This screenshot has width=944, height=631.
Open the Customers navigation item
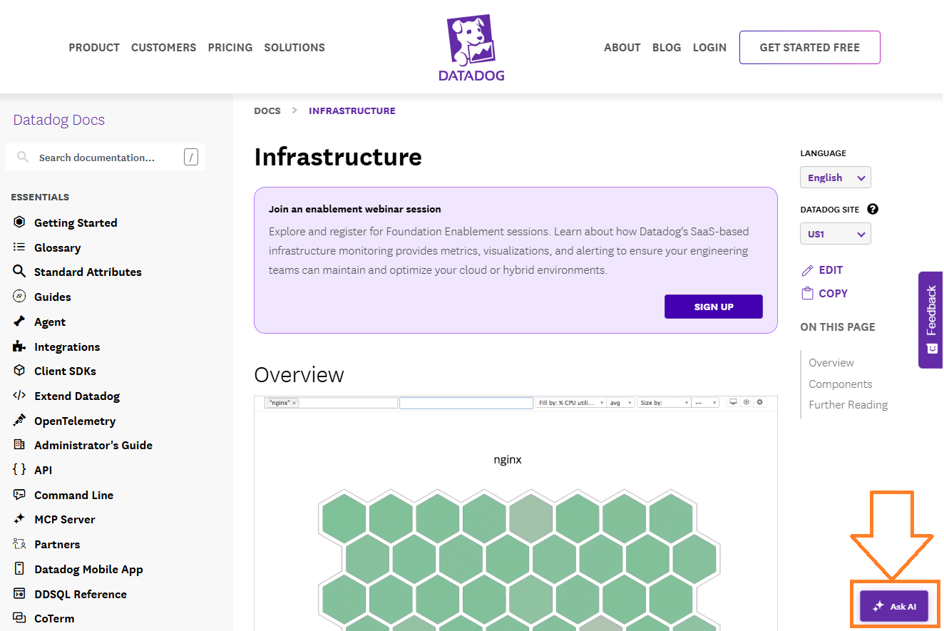point(163,48)
